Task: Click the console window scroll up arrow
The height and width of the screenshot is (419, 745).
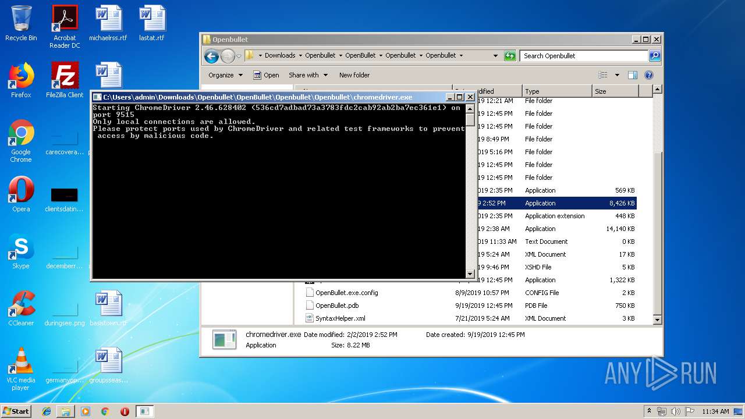Action: (470, 108)
